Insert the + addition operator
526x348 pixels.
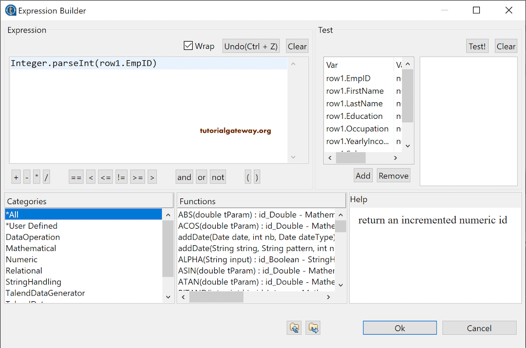pos(15,176)
